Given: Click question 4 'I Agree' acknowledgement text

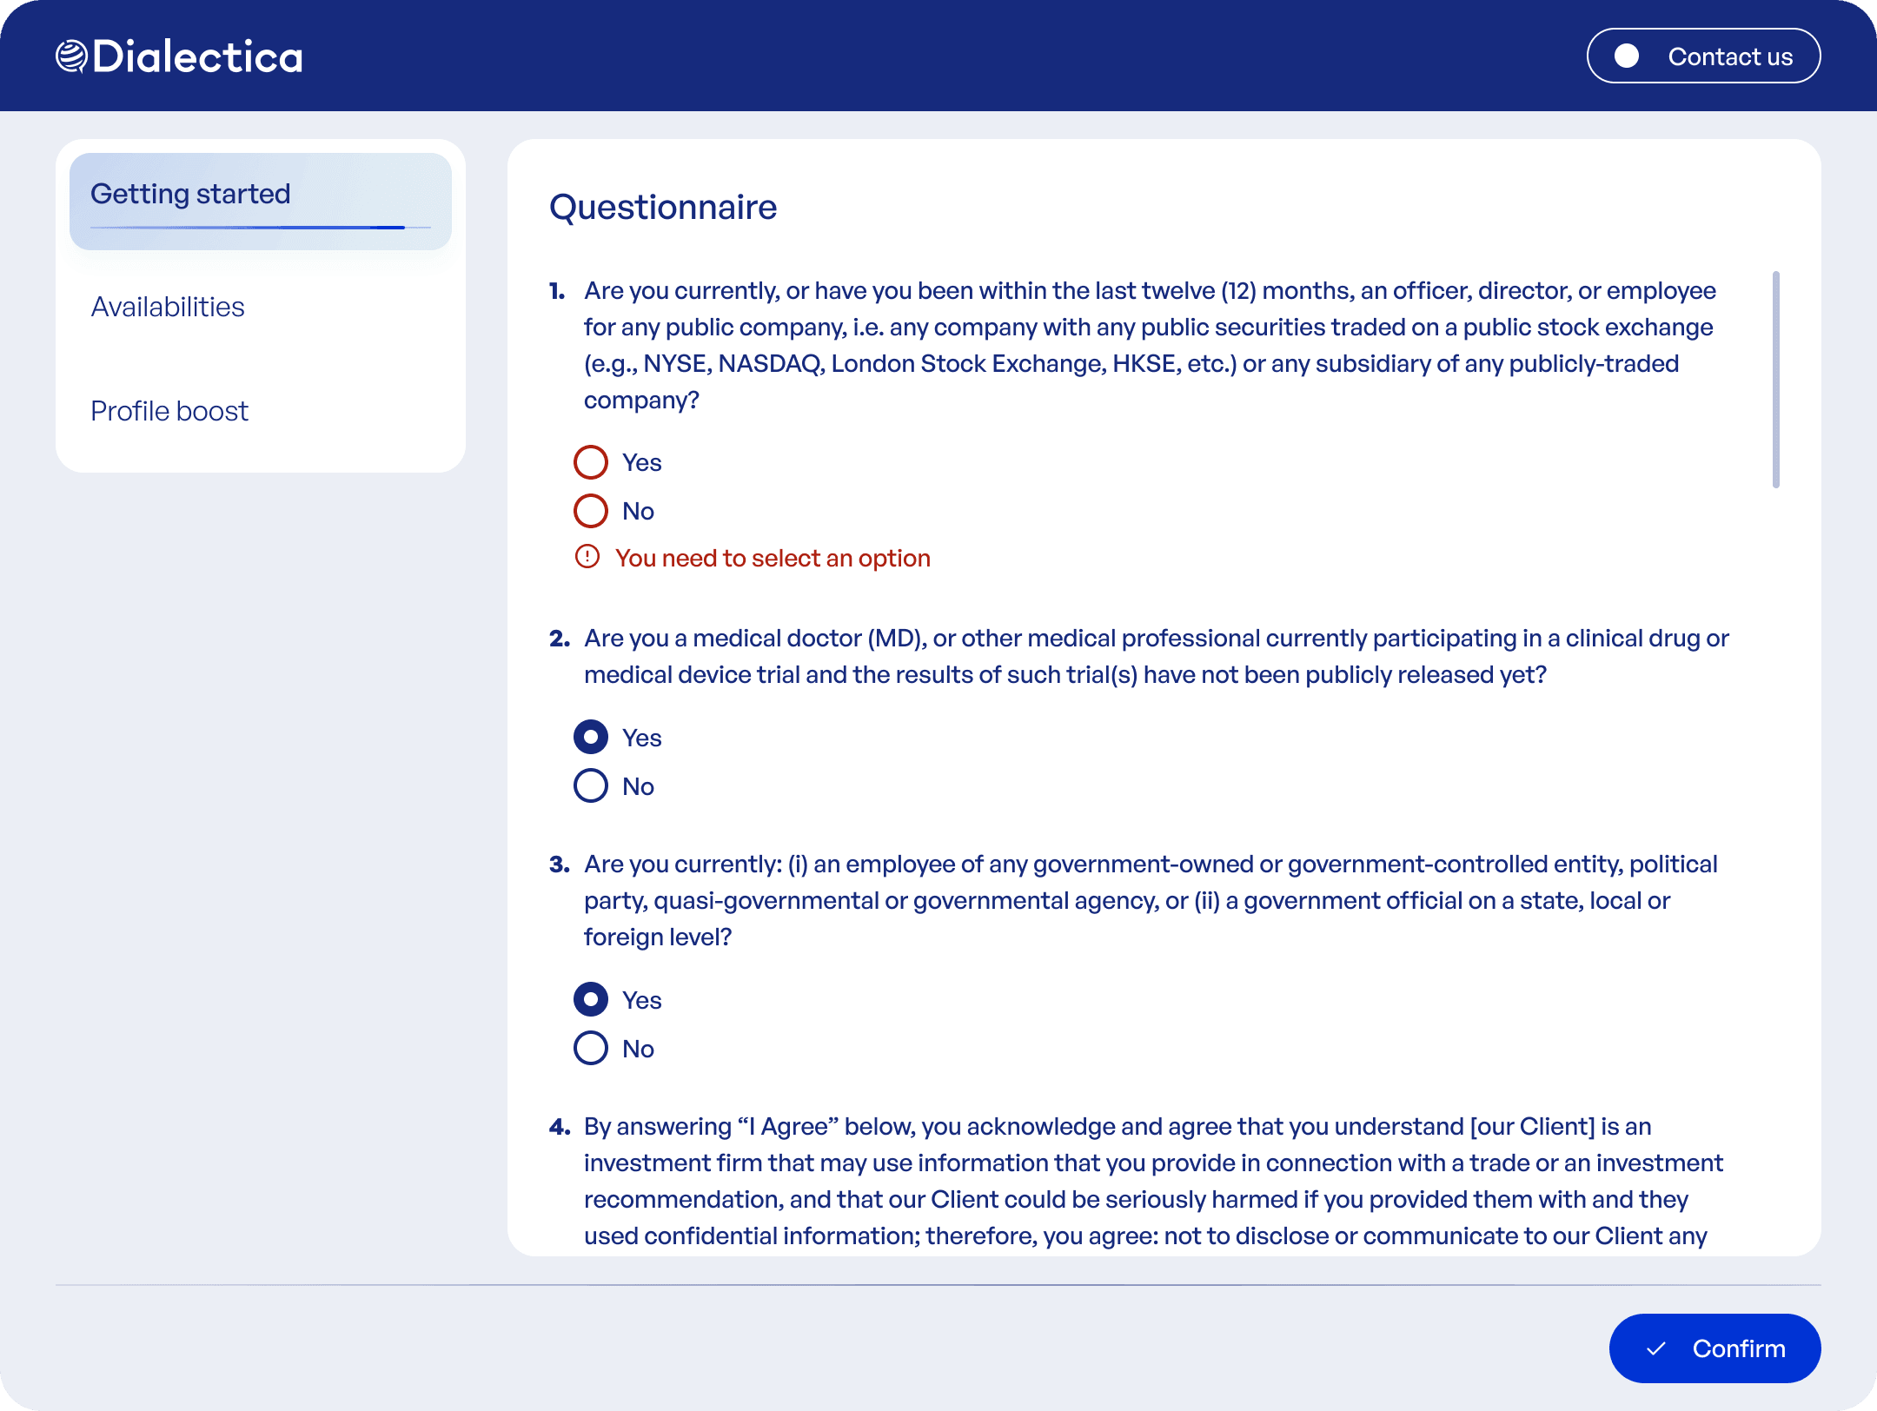Looking at the screenshot, I should click(x=1152, y=1181).
